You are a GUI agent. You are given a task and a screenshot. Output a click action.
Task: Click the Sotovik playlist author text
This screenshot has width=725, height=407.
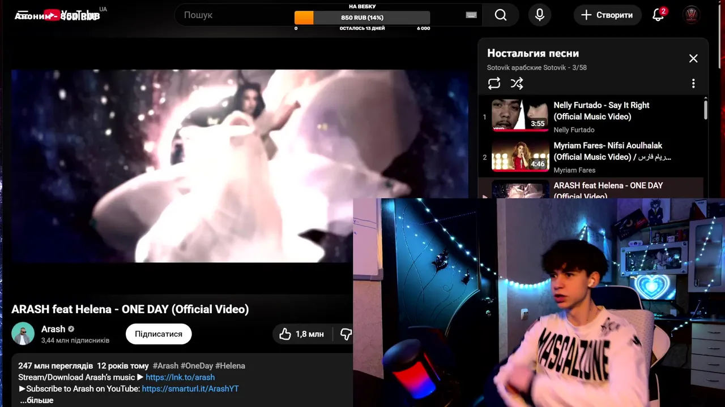pyautogui.click(x=526, y=67)
